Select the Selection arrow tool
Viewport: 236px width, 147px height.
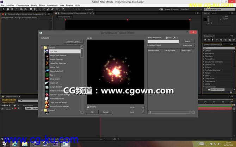tap(4, 9)
